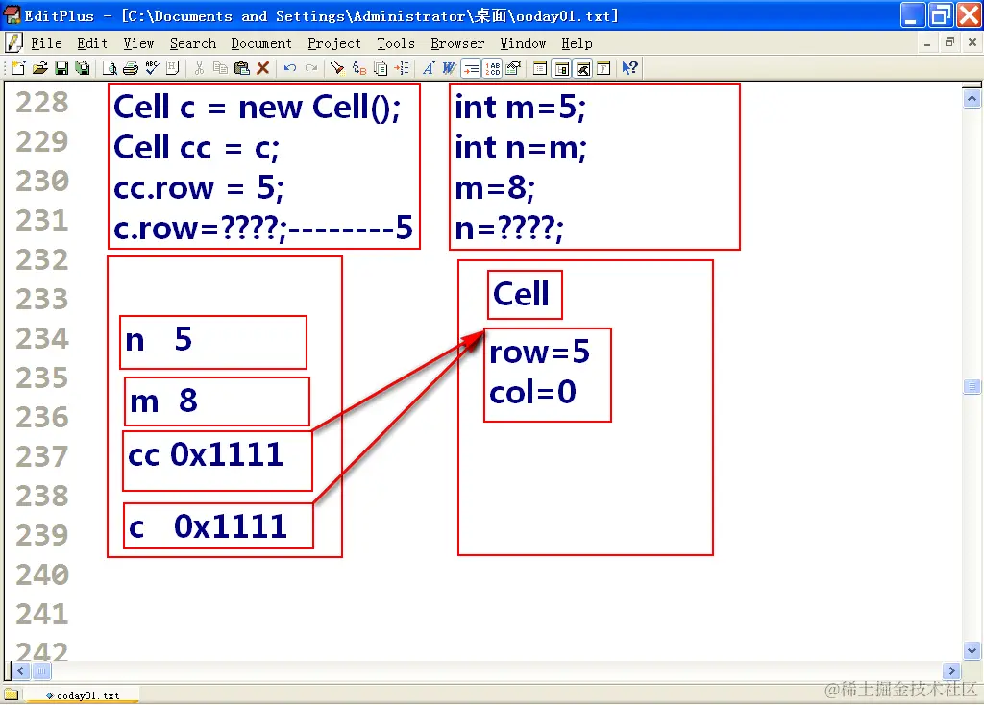Minimize the inner document window
Screen dimensions: 984x705
point(927,43)
